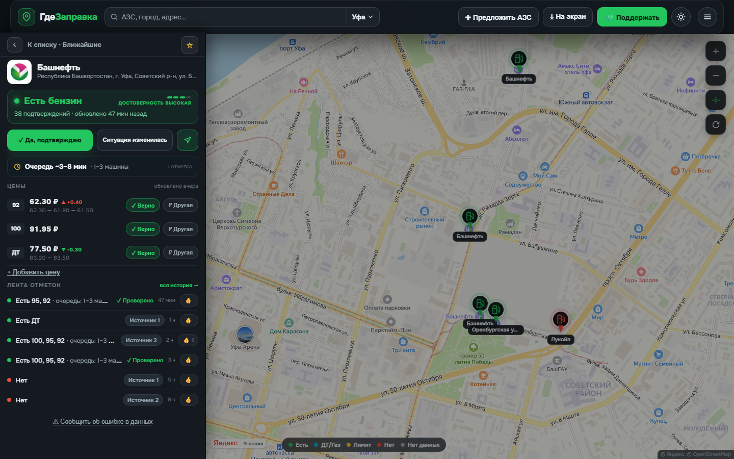Click the Уфа-Арена map landmark icon

pyautogui.click(x=245, y=335)
